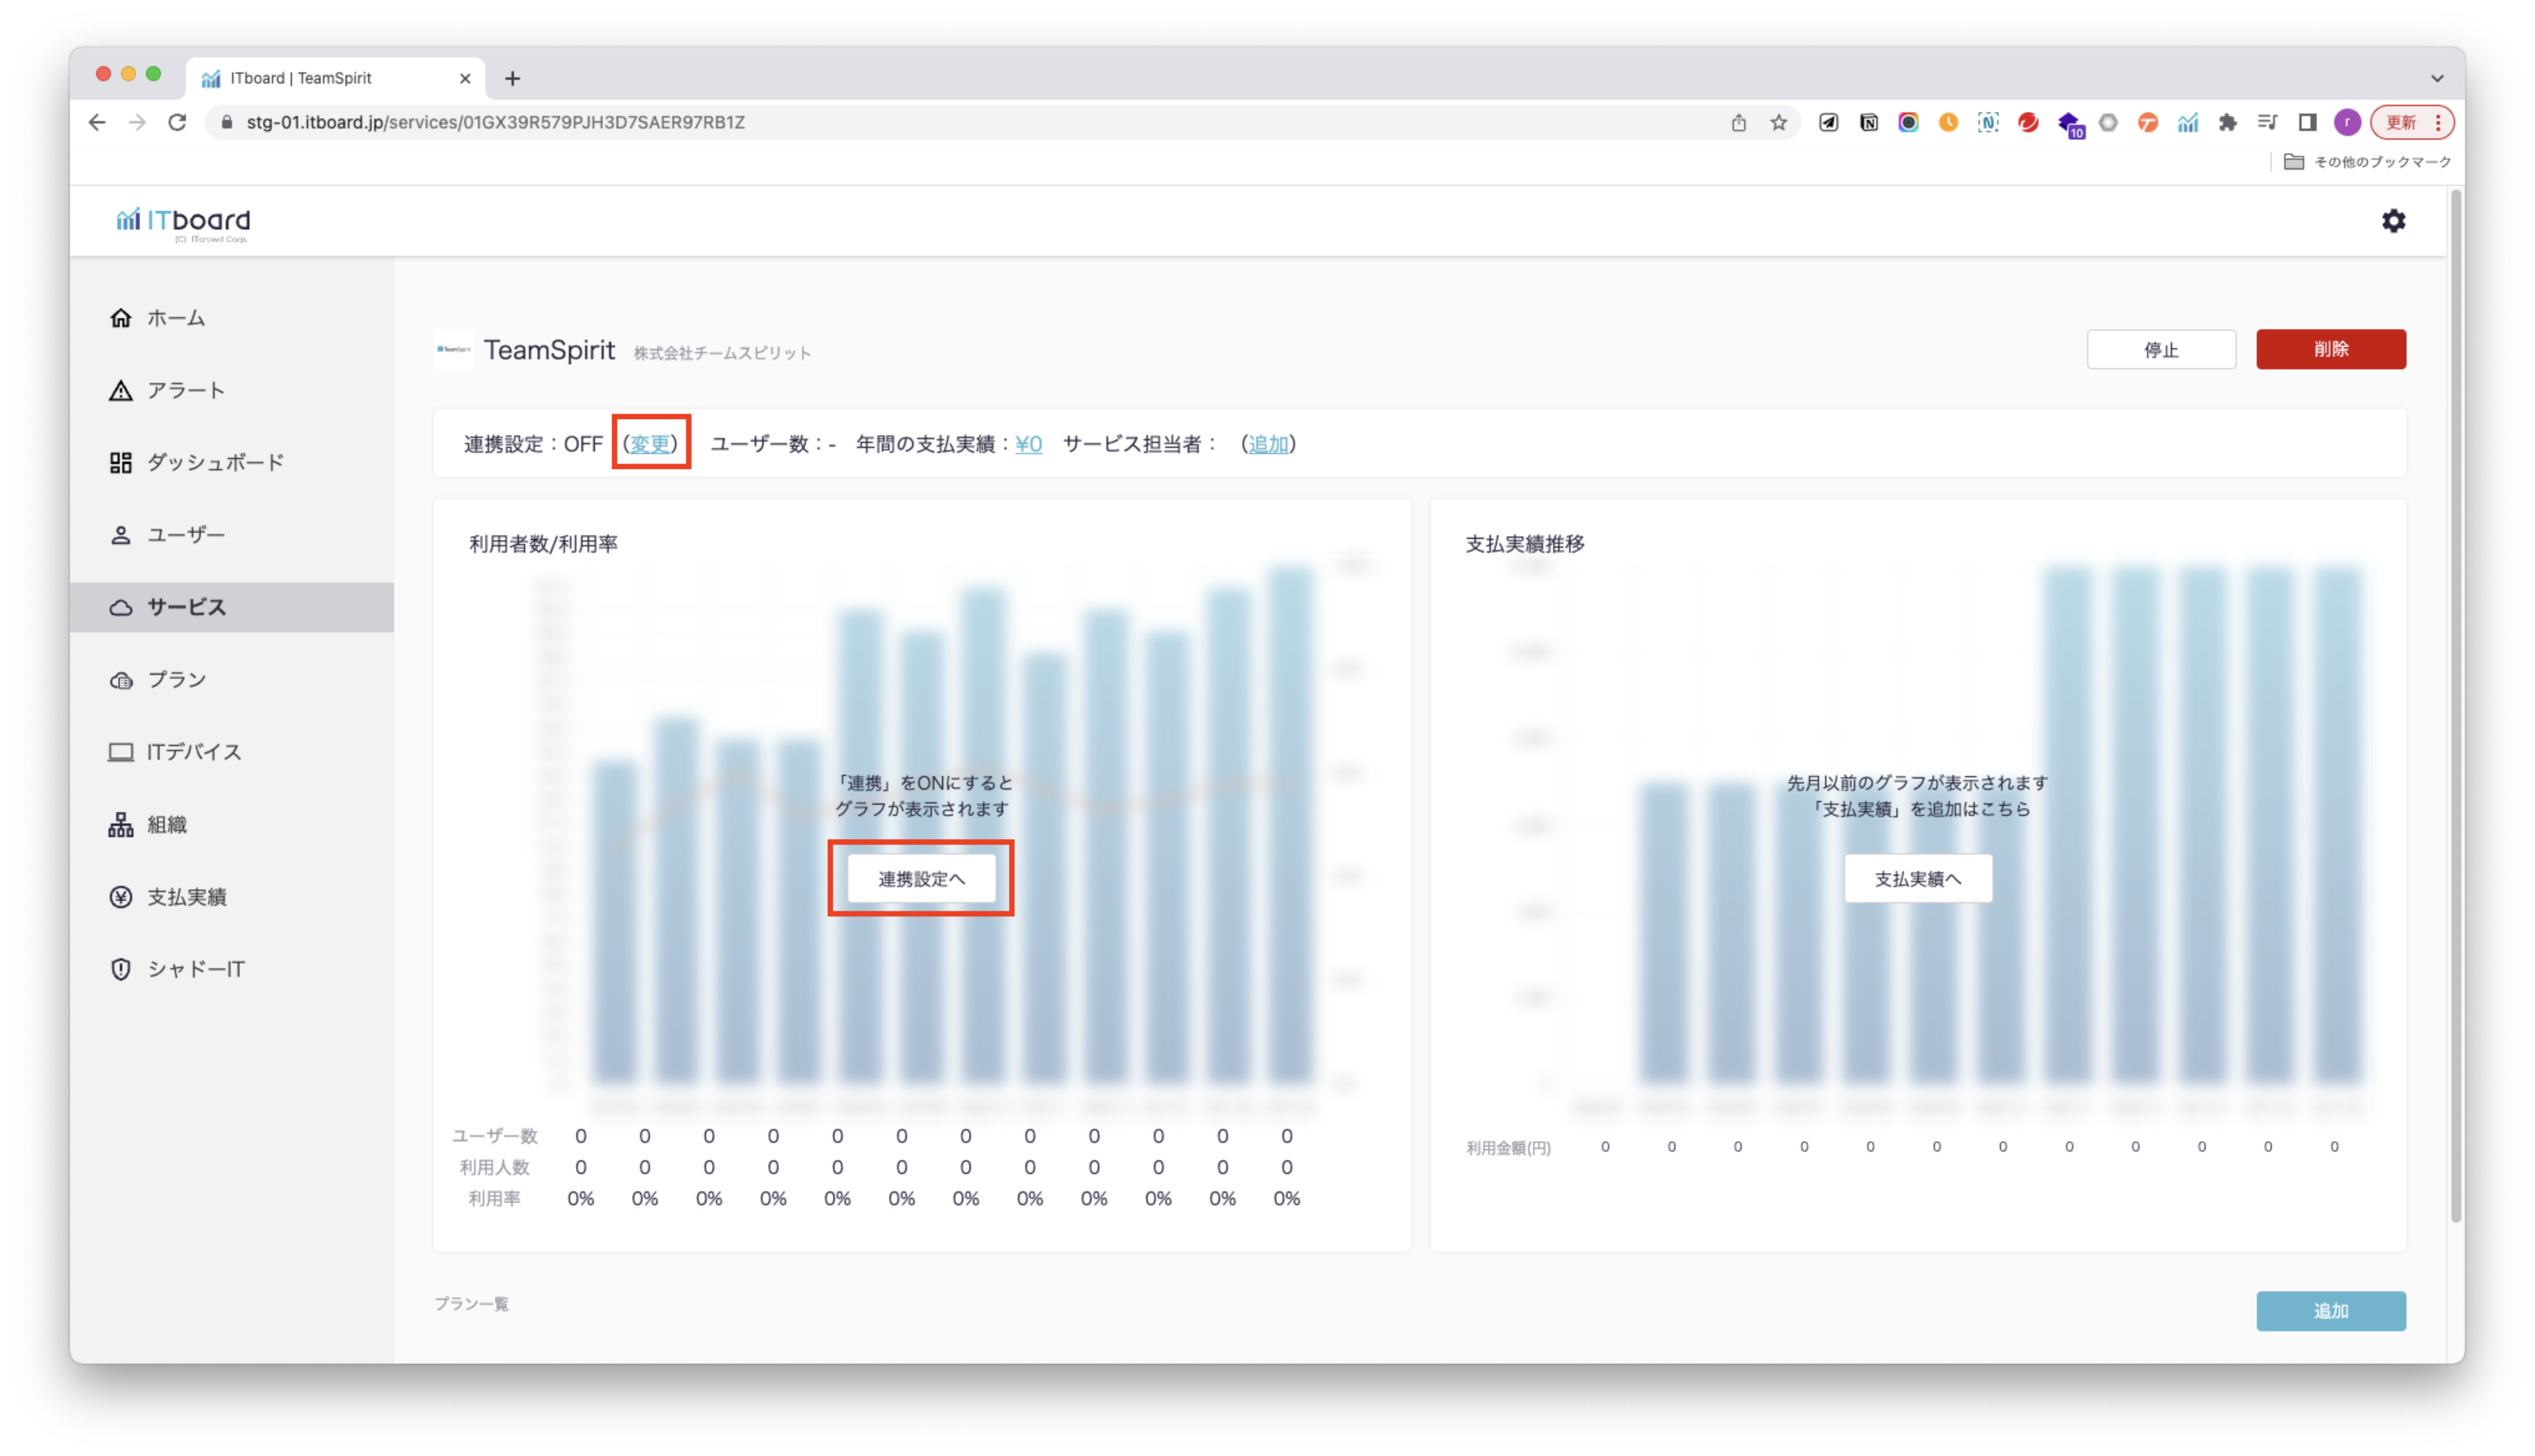Click the browser address bar URL

495,122
